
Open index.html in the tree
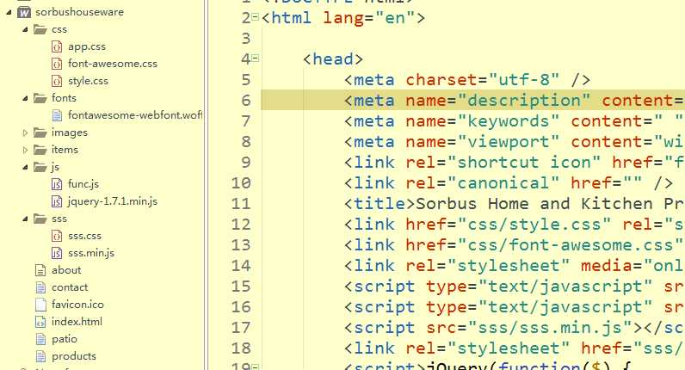point(77,322)
